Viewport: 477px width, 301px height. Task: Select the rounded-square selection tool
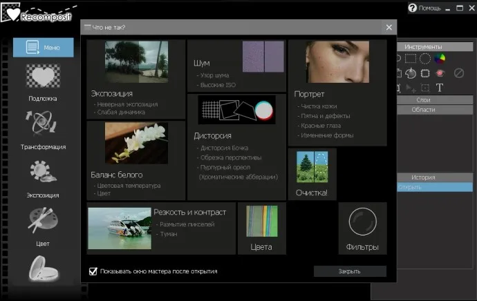pyautogui.click(x=425, y=73)
